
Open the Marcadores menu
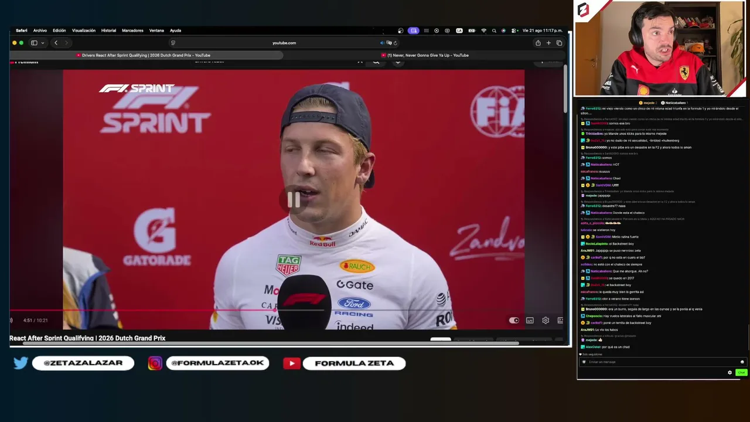point(132,30)
